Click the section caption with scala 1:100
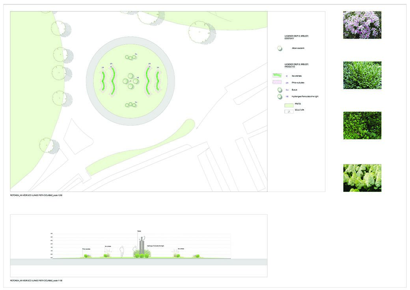410x290 pixels. click(36, 281)
